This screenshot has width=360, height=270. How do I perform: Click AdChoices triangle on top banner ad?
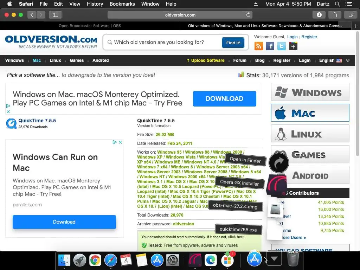[8, 106]
